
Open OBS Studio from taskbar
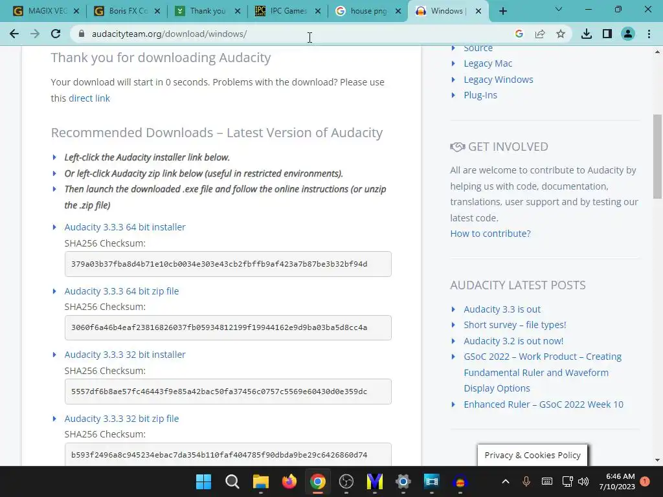tap(346, 481)
